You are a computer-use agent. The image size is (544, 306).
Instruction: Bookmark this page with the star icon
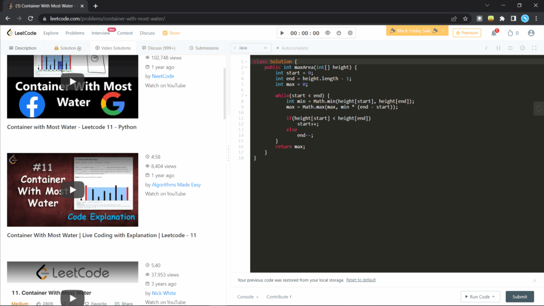click(465, 19)
